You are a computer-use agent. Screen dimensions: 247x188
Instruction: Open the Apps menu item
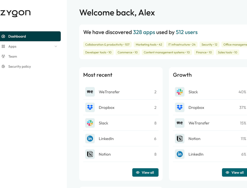[30, 46]
